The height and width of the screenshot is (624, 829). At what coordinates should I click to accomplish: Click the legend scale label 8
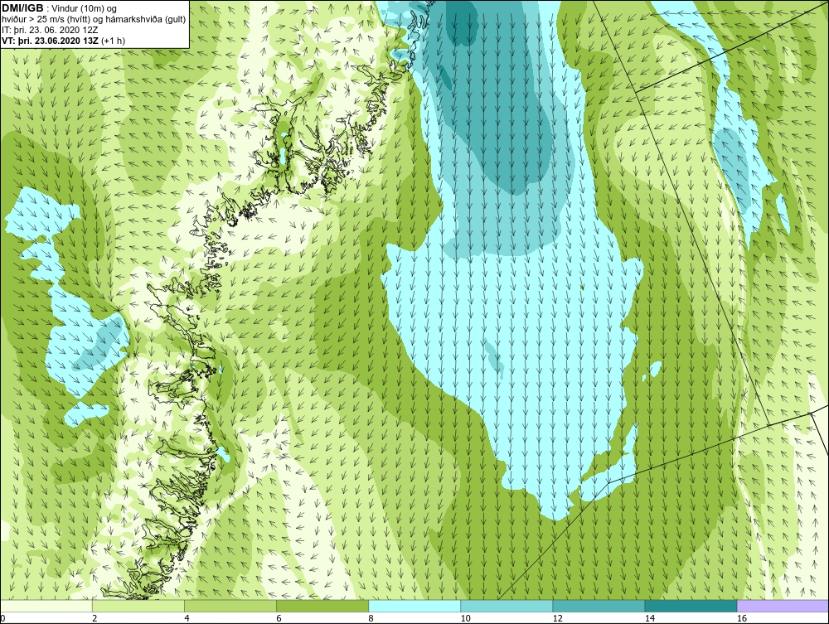(371, 618)
